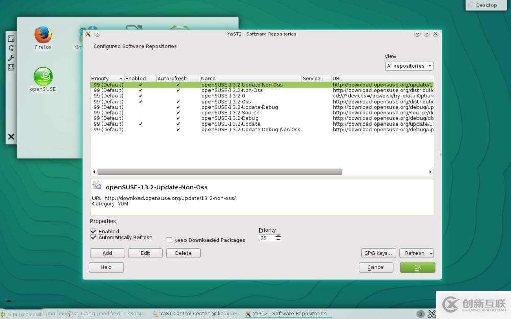The width and height of the screenshot is (511, 319).
Task: Click the resize icon atop folder view handle
Action: (x=11, y=39)
